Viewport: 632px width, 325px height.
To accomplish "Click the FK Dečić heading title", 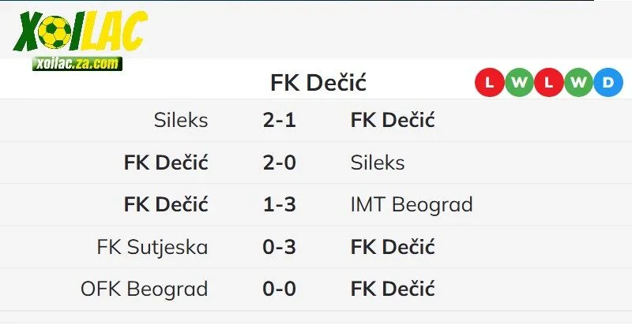I will pyautogui.click(x=318, y=83).
